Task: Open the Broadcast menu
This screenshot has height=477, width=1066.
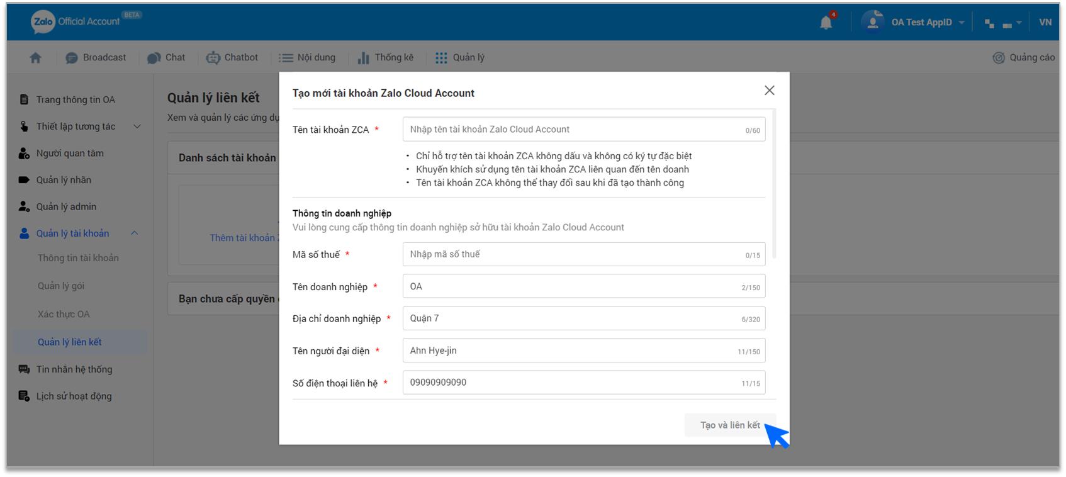Action: (96, 57)
